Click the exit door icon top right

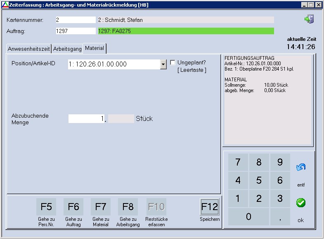pos(309,19)
